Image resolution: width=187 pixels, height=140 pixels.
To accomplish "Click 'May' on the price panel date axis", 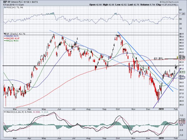I will click(44, 109).
